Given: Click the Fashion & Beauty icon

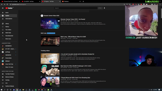Looking at the screenshot, I should pos(3,86).
